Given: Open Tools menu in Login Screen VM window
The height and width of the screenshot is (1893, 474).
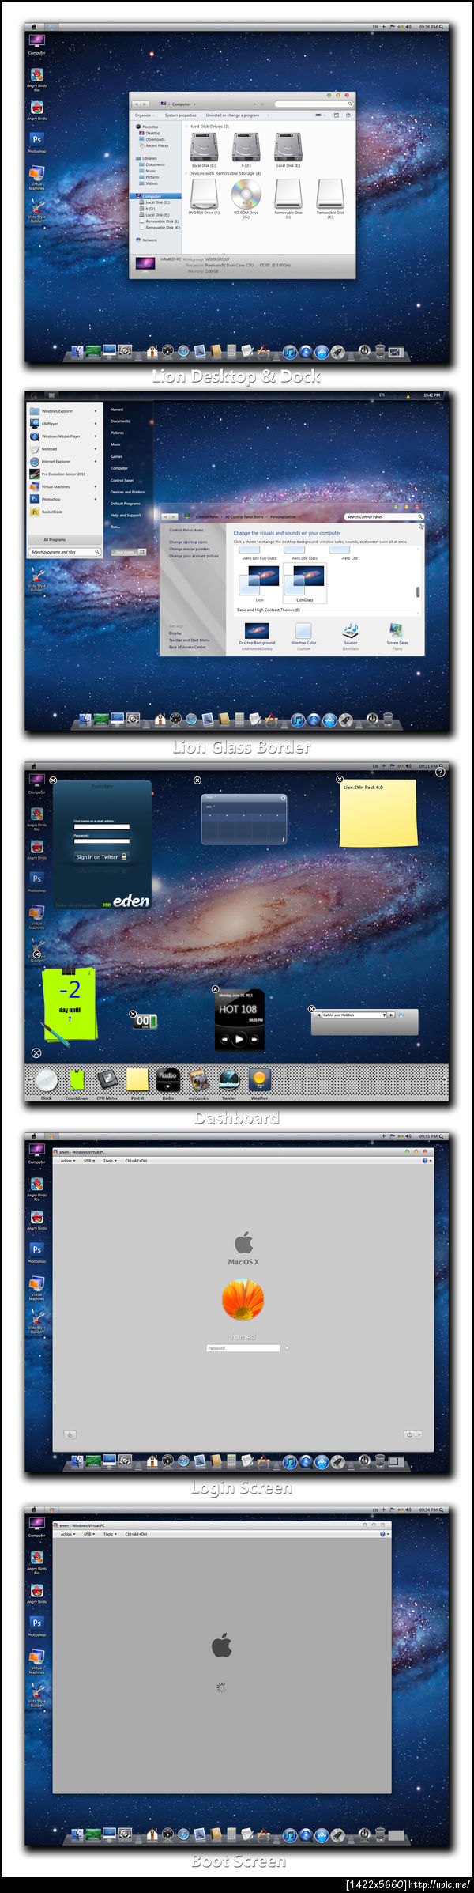Looking at the screenshot, I should coord(109,1161).
